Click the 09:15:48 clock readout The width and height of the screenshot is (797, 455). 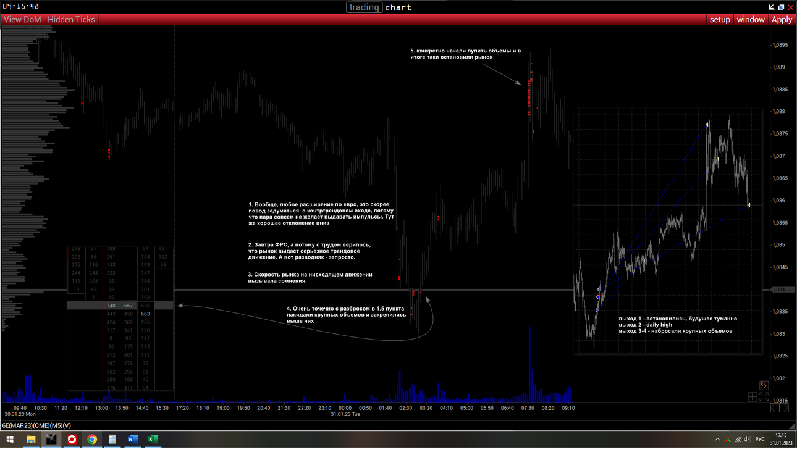coord(21,6)
